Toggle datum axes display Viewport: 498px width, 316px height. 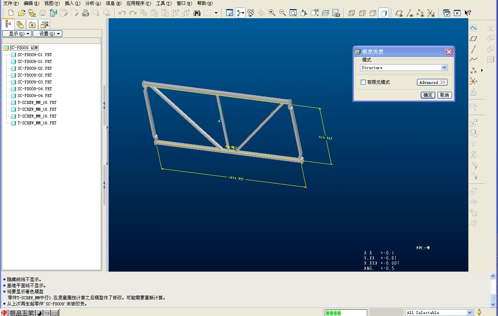click(x=409, y=13)
